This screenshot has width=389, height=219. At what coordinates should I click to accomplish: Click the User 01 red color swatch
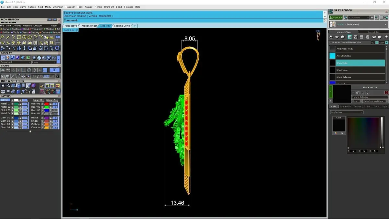tap(47, 104)
